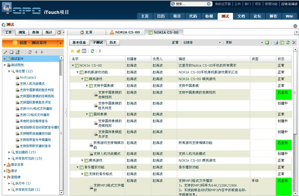Click the icon between yellow new-item and blue square
Image resolution: width=299 pixels, height=196 pixels.
click(78, 51)
